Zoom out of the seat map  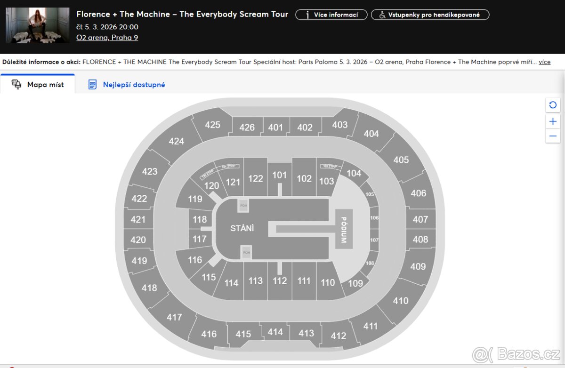[553, 136]
